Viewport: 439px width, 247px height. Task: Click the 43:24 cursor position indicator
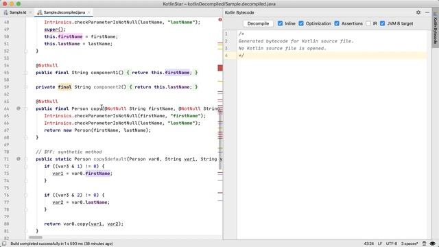[x=369, y=244]
